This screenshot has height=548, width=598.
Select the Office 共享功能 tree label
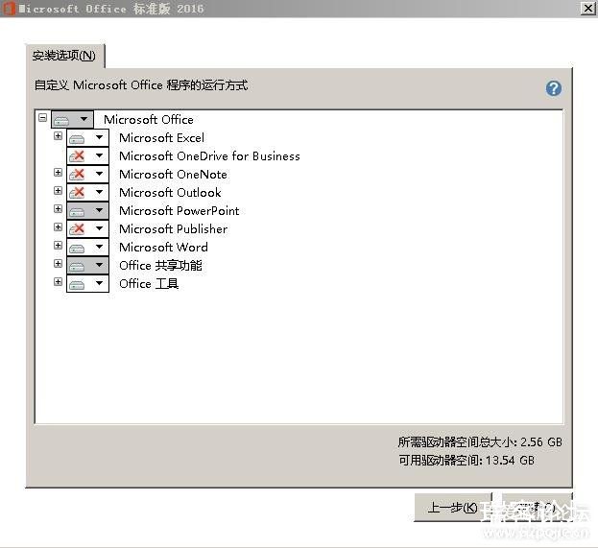(x=160, y=266)
